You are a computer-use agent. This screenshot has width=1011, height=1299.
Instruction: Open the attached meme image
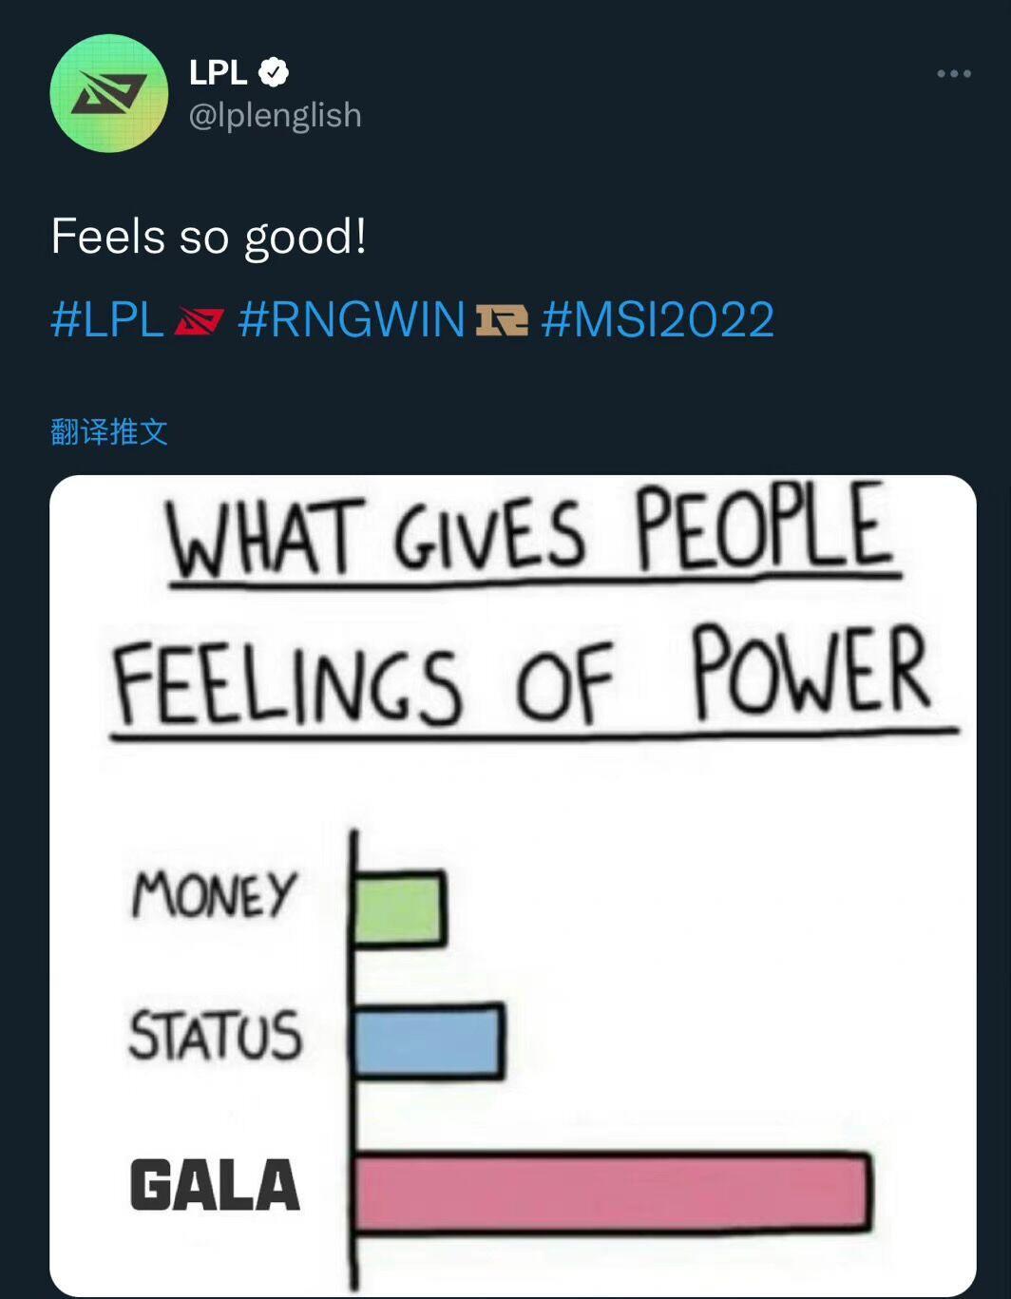click(x=513, y=884)
